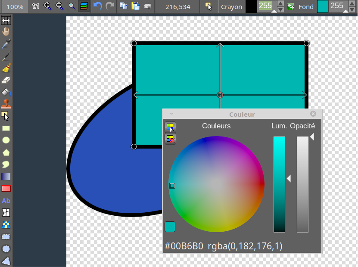Image resolution: width=358 pixels, height=267 pixels.
Task: Select the rectangle shape tool
Action: (6, 128)
